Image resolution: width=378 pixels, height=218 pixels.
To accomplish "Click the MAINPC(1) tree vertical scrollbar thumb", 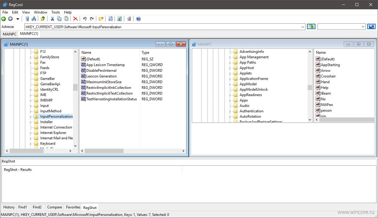I will (75, 87).
